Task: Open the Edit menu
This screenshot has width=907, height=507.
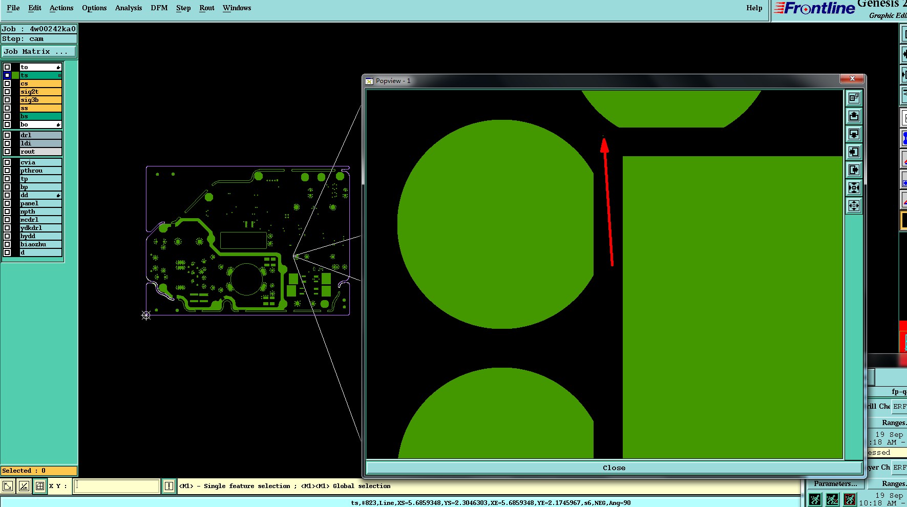Action: (35, 8)
